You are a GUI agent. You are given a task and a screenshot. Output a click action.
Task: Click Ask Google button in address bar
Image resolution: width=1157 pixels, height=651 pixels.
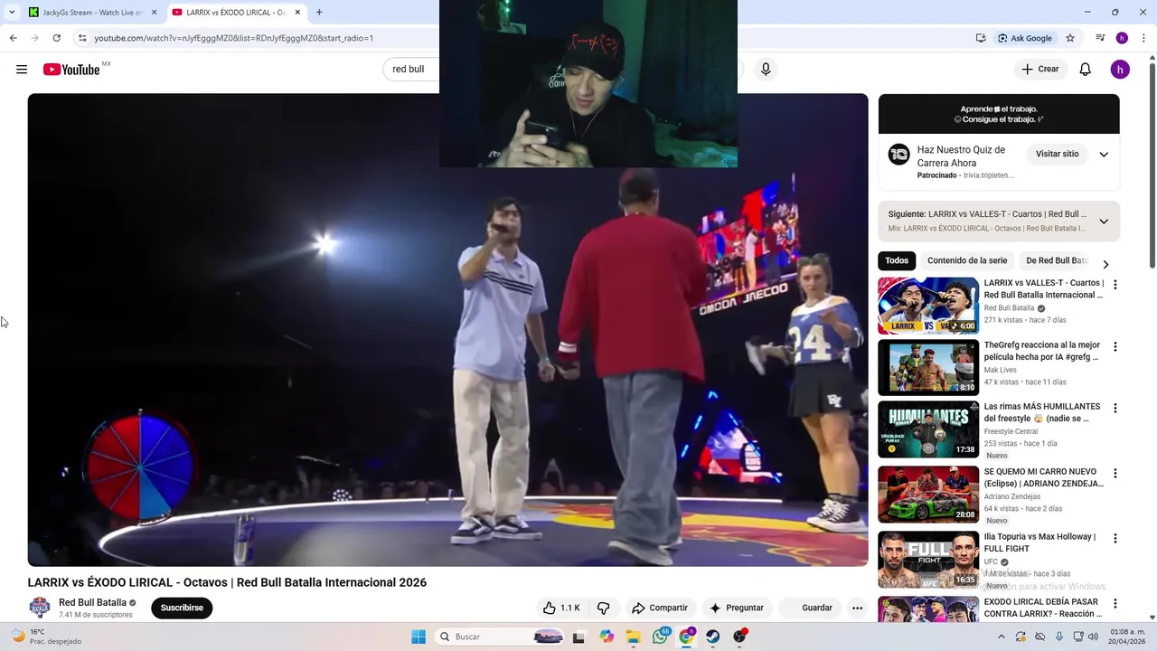pos(1024,38)
